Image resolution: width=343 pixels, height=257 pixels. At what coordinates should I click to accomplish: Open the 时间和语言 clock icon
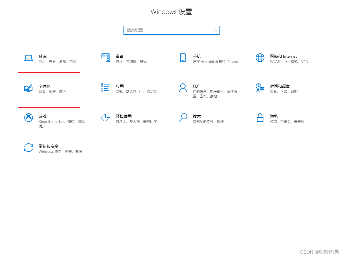(x=260, y=88)
